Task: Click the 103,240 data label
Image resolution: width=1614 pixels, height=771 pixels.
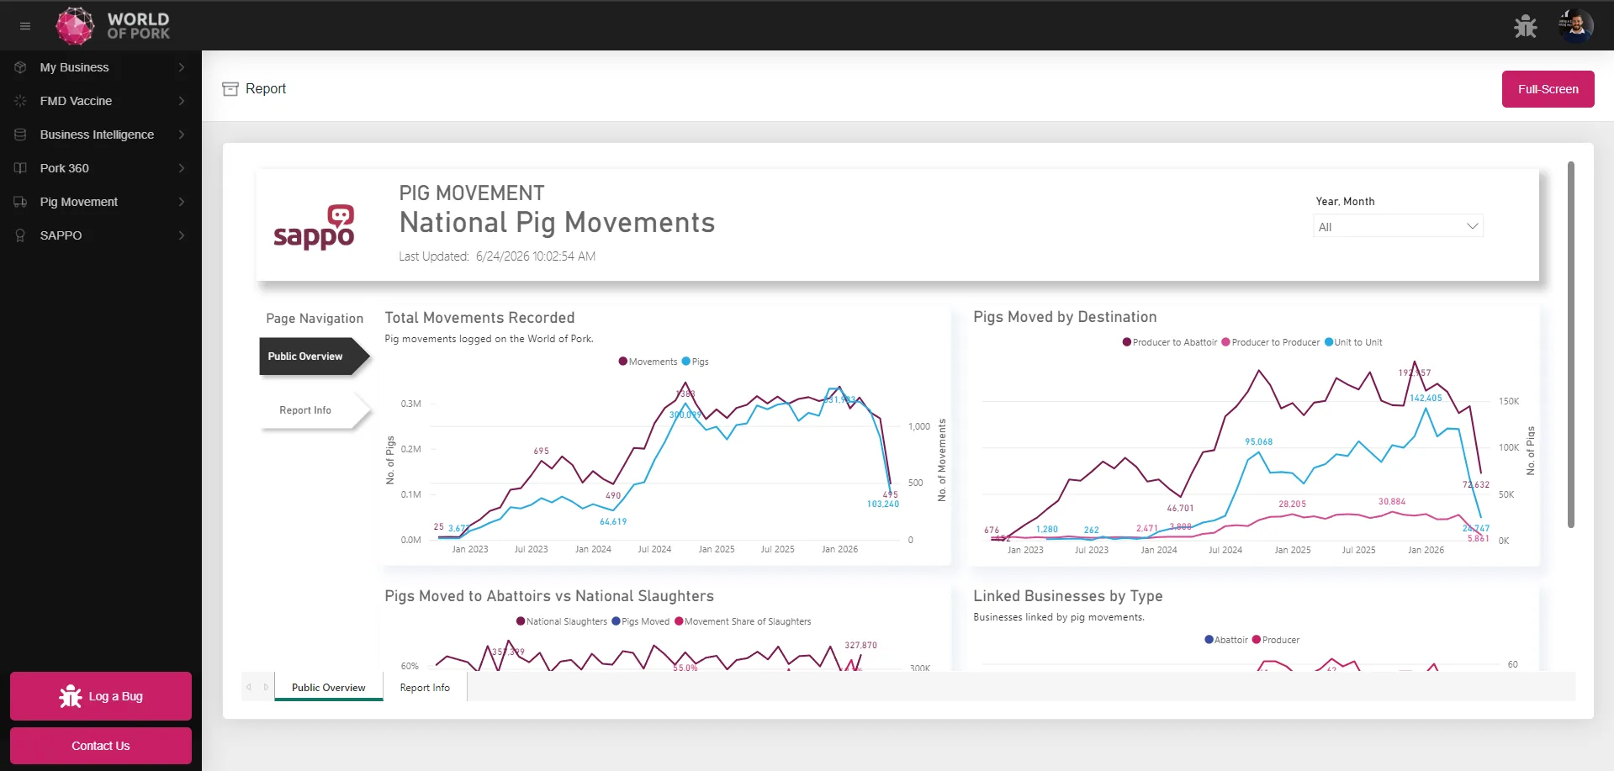Action: tap(883, 504)
